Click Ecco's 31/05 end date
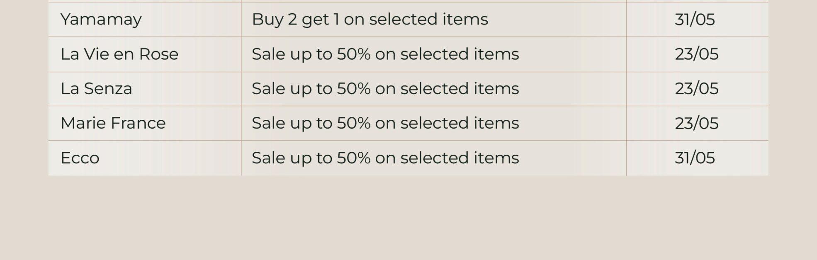This screenshot has height=260, width=817. coord(695,158)
